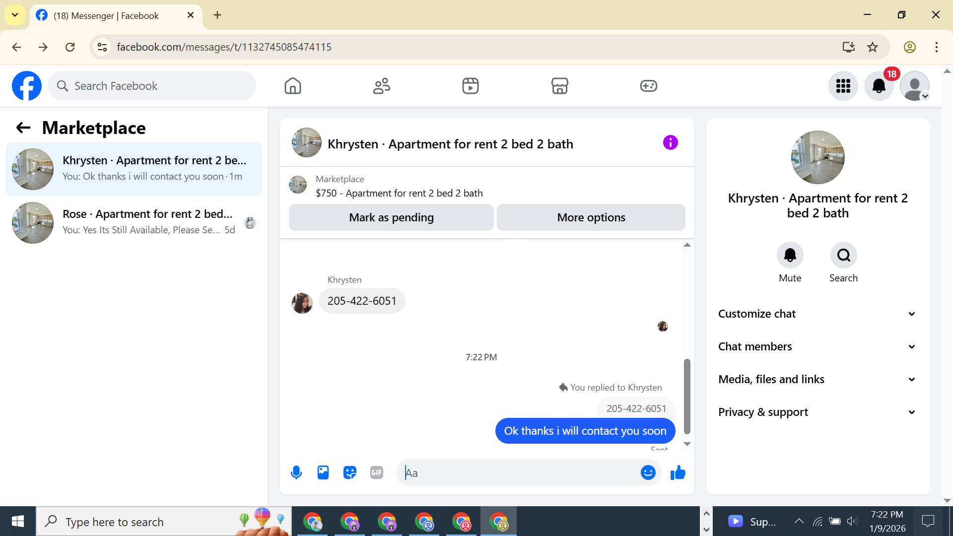Expand Chat members section
953x536 pixels.
pyautogui.click(x=817, y=346)
